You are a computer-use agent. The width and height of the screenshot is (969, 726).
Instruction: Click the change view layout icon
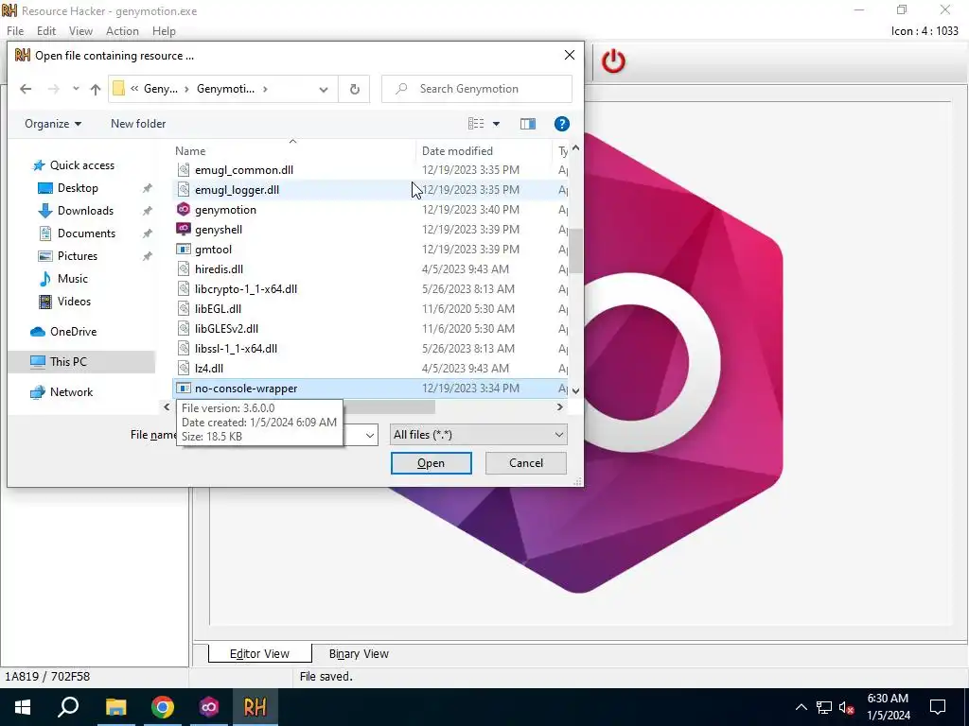(x=476, y=124)
